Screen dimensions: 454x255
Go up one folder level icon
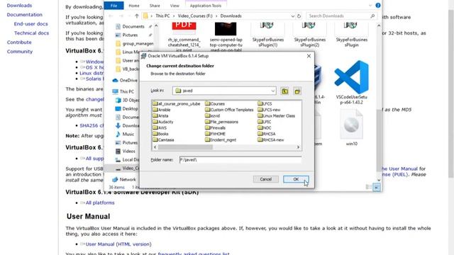[x=285, y=91]
